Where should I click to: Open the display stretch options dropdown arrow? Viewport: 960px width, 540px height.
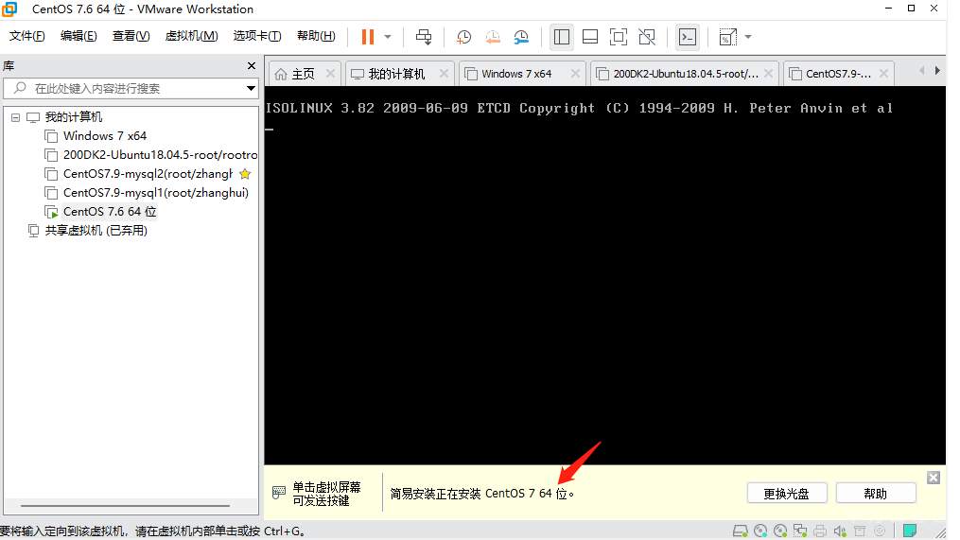click(x=747, y=37)
